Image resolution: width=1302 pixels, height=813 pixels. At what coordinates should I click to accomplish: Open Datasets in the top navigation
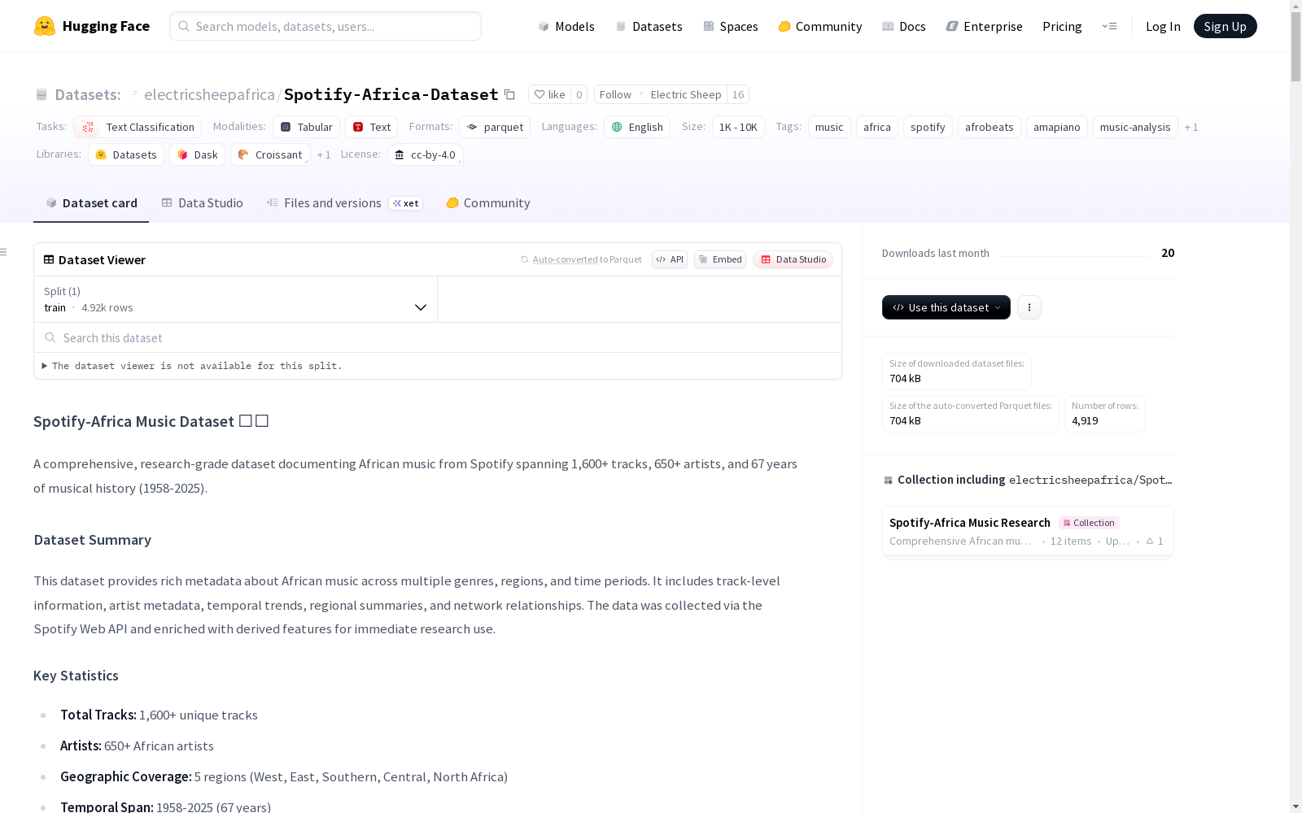649,26
